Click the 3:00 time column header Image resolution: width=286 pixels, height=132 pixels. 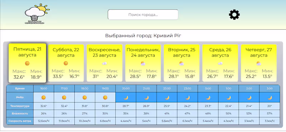pyautogui.click(x=270, y=89)
